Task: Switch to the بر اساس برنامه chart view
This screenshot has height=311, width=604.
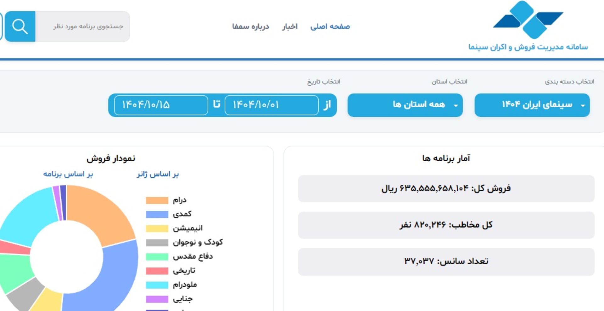Action: [68, 174]
